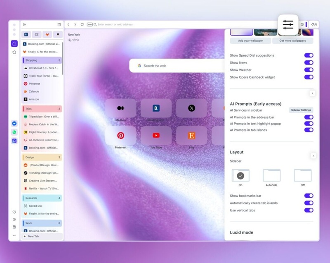This screenshot has width=330, height=263.
Task: Click New Tab button
Action: (42, 237)
